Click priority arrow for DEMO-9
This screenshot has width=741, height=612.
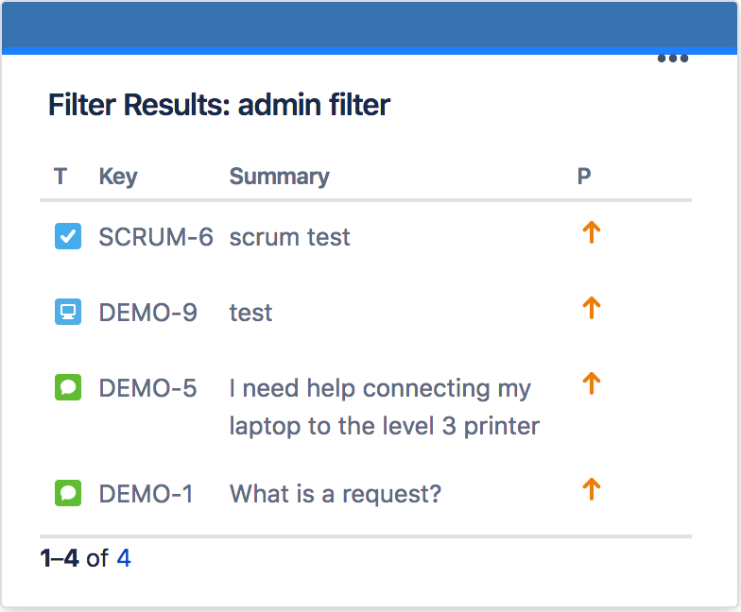(591, 308)
